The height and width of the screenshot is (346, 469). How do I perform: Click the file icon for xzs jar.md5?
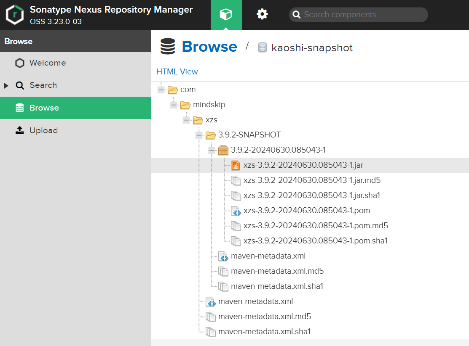coord(236,181)
